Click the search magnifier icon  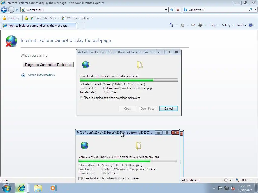tap(250, 10)
